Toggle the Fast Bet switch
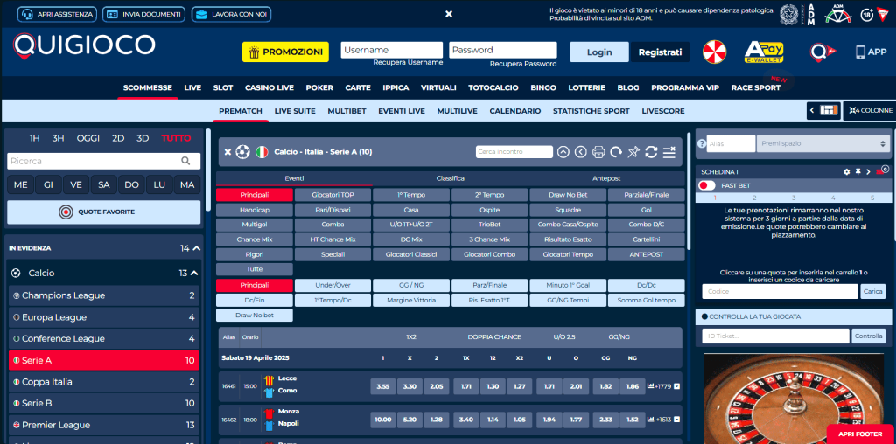Screen dimensions: 896x444 pos(707,185)
